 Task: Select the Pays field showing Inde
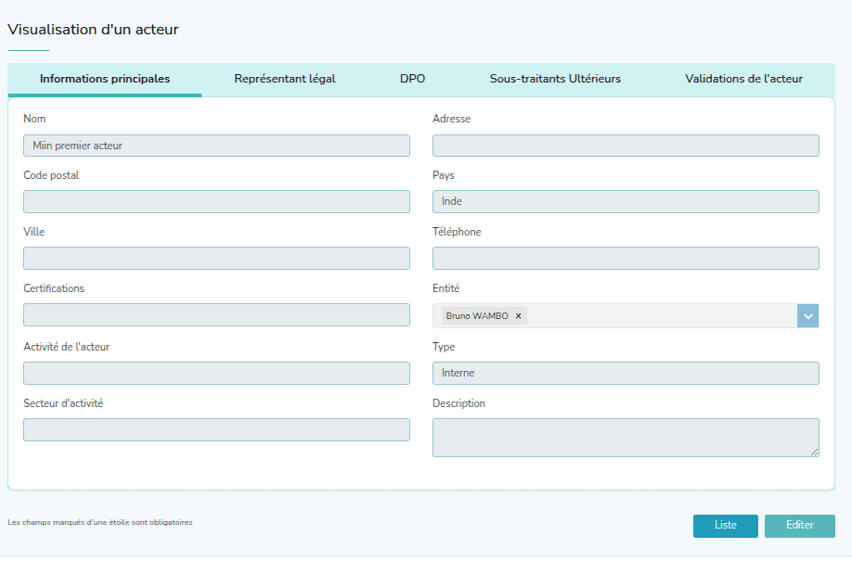(626, 202)
